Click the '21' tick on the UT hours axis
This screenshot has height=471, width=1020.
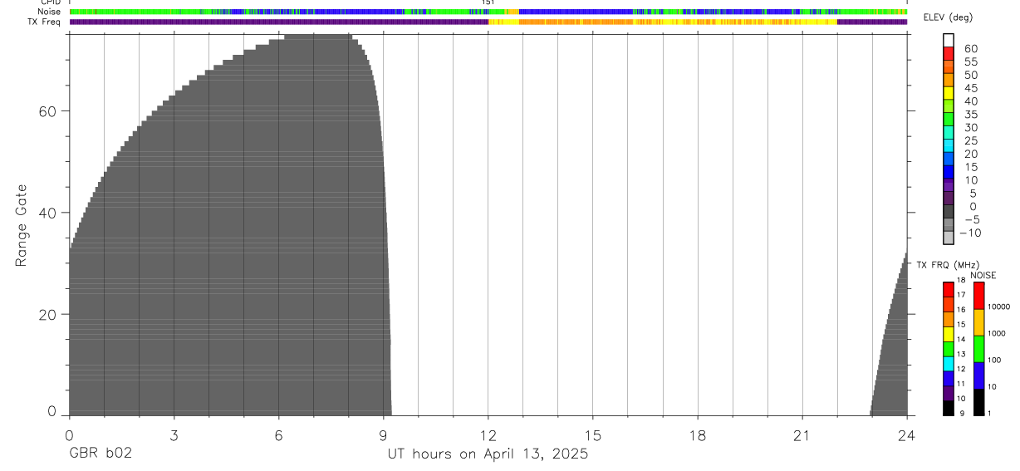pyautogui.click(x=802, y=434)
